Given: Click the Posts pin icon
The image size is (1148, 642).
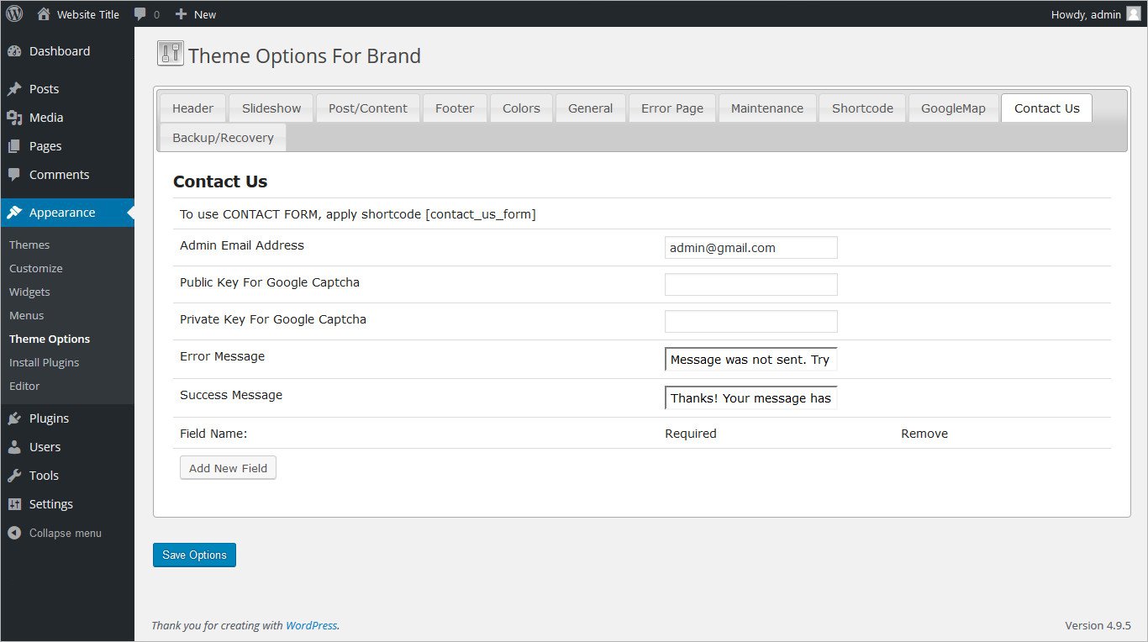Looking at the screenshot, I should (x=14, y=89).
